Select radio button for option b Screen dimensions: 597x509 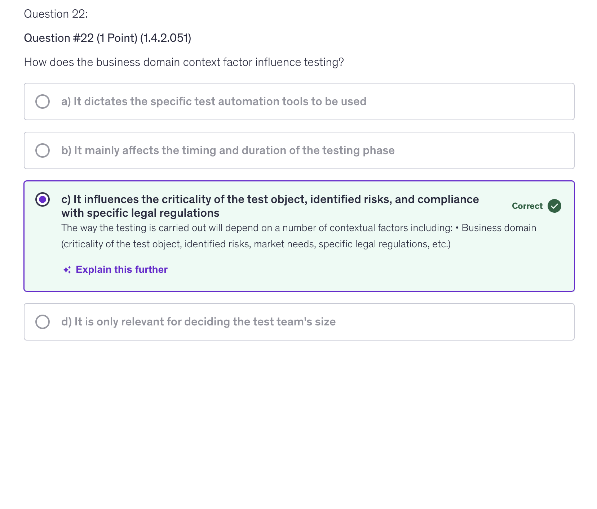[x=43, y=150]
